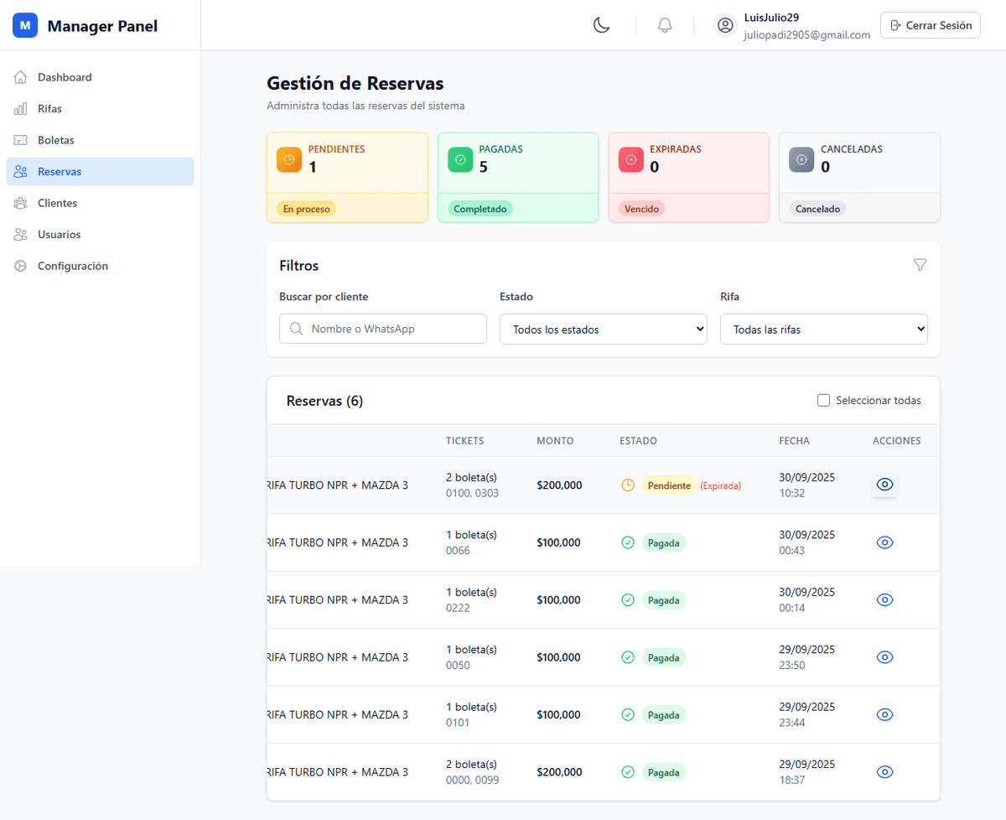This screenshot has height=820, width=1006.
Task: Open the Rifa dropdown filter
Action: (x=823, y=330)
